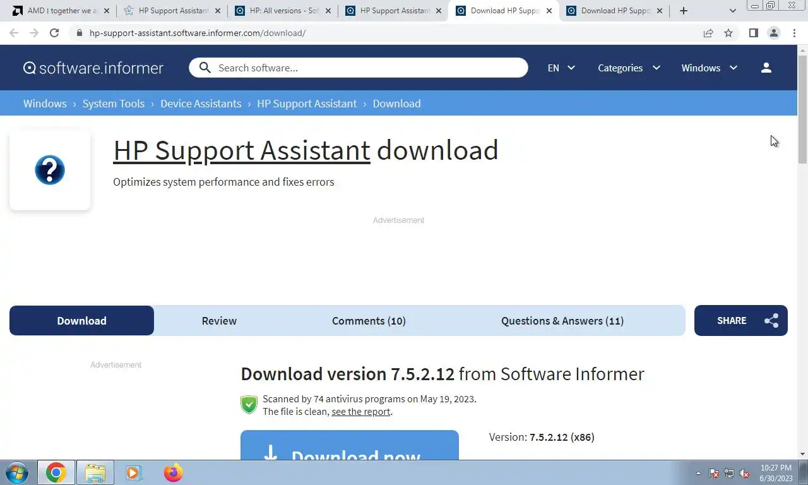Click the Action Center flag tray icon
The image size is (808, 485).
point(714,473)
